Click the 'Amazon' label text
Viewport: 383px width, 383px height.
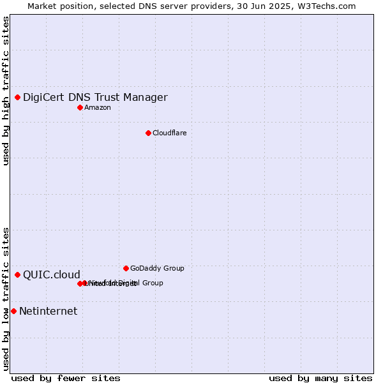pyautogui.click(x=98, y=107)
